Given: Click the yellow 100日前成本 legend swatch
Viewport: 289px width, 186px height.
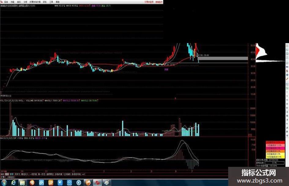Looking at the screenshot, I should [x=275, y=157].
